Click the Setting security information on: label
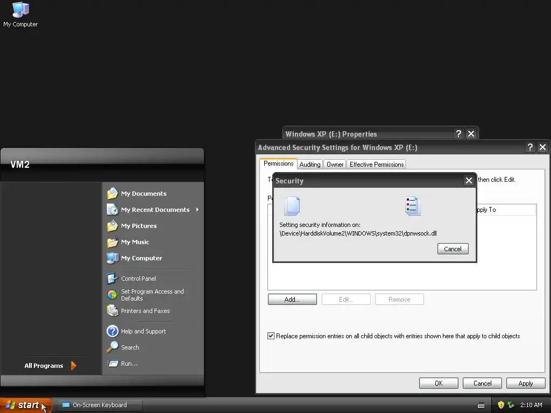The image size is (551, 413). [320, 225]
